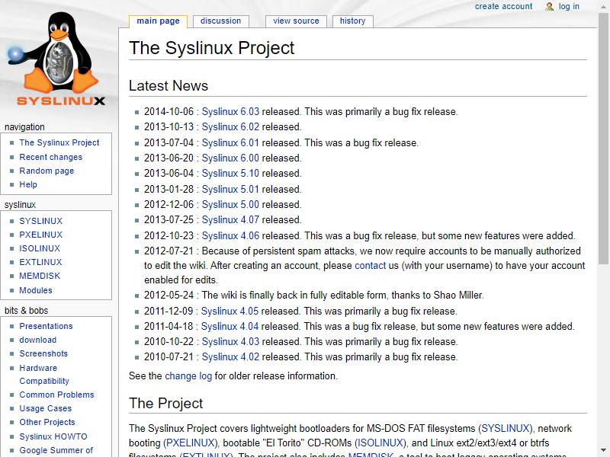Open the Modules sidebar link
The width and height of the screenshot is (610, 457).
36,290
